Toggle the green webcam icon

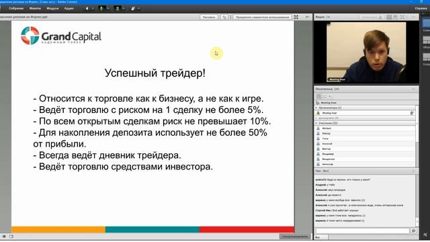(118, 9)
